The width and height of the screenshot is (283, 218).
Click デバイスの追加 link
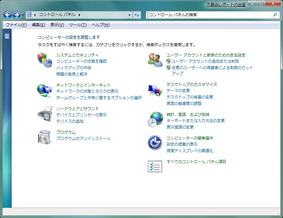[x=70, y=121]
